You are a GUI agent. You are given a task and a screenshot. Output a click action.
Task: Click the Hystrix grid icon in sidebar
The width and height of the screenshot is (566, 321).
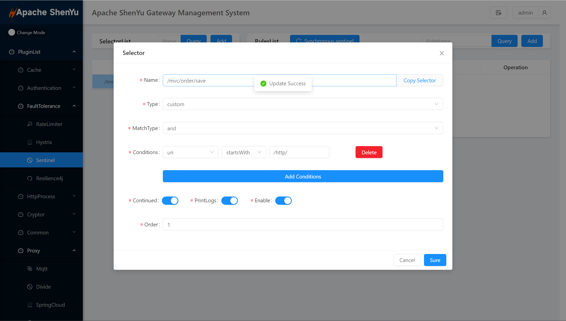click(30, 142)
